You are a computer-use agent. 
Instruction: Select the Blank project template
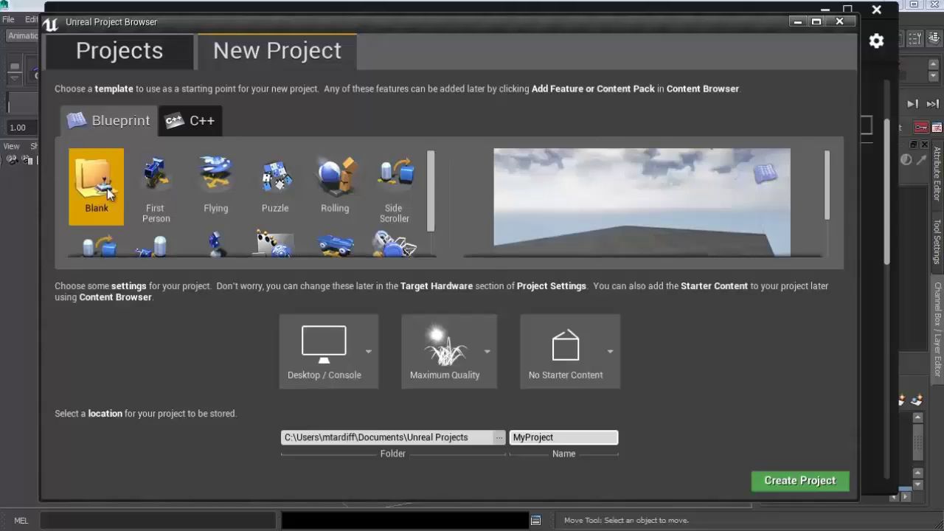(x=97, y=187)
